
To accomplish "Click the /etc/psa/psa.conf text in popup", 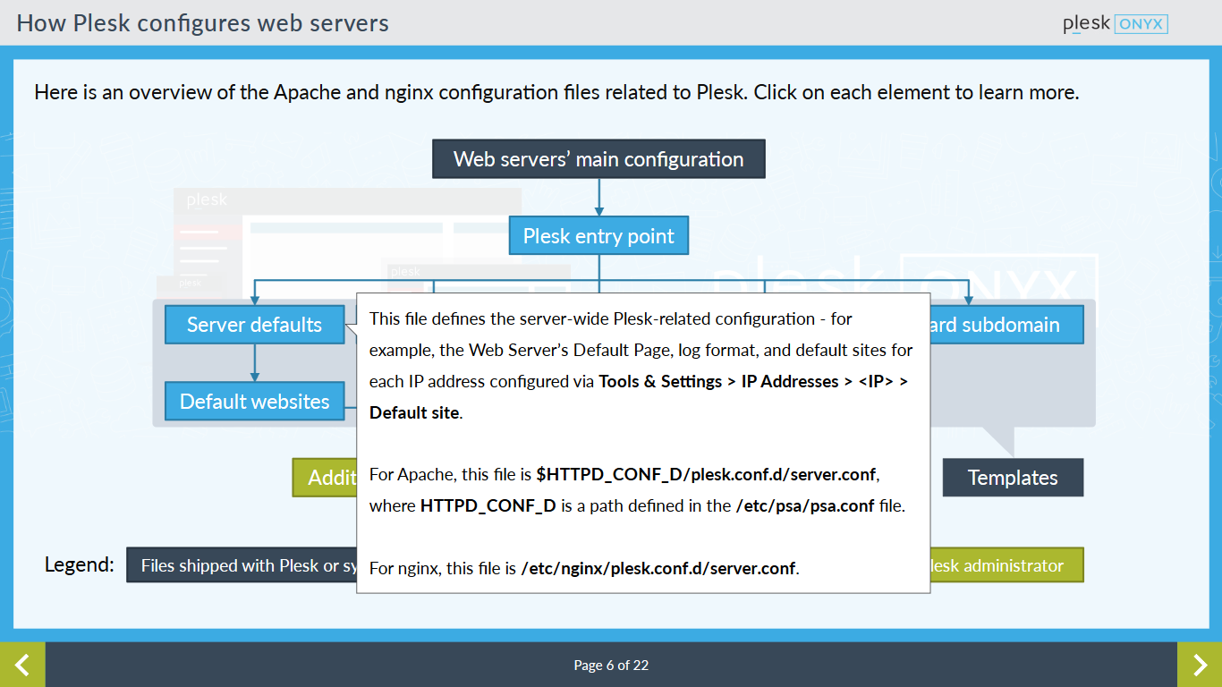I will 805,505.
